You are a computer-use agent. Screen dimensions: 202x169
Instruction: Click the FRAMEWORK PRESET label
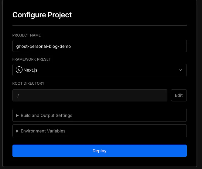32,59
